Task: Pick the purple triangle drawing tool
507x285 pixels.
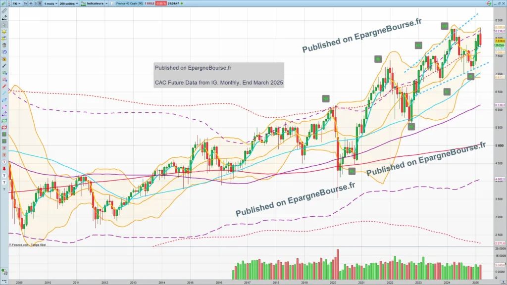Action: (x=4, y=114)
